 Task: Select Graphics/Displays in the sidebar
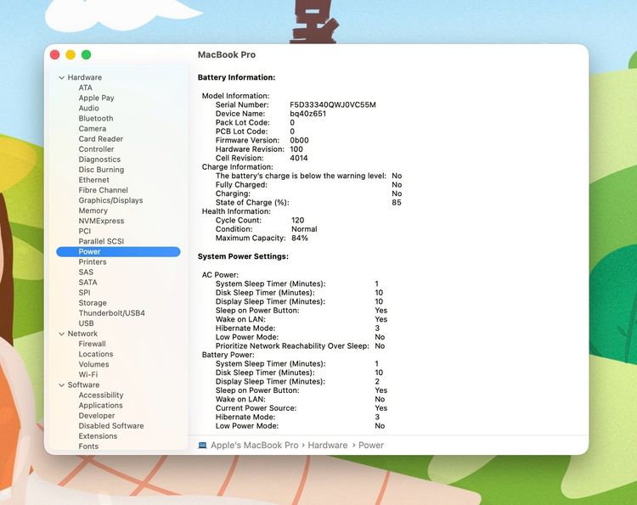(110, 200)
